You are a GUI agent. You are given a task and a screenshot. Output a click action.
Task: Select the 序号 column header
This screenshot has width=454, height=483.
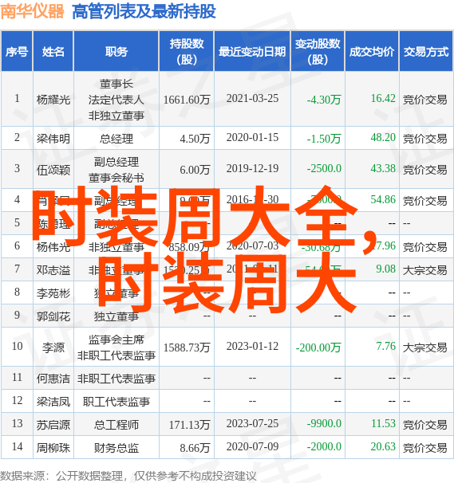[x=17, y=51]
